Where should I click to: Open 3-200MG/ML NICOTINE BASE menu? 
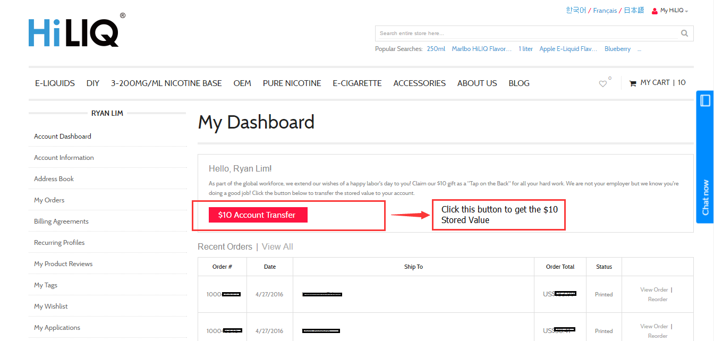[166, 83]
